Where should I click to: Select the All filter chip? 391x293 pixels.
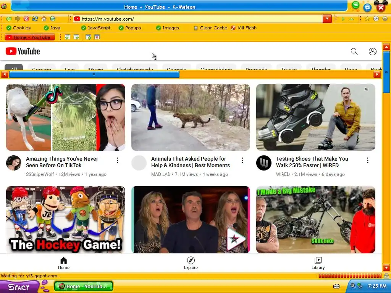pyautogui.click(x=14, y=68)
